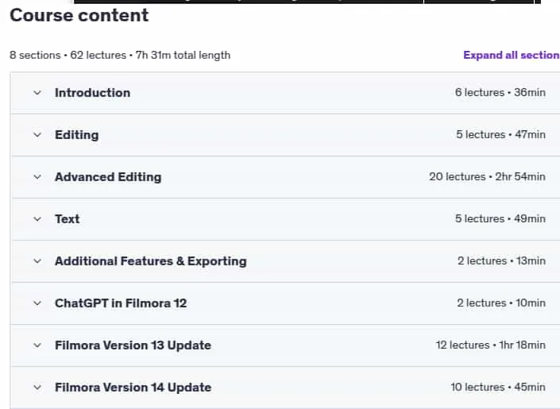
Task: Click Expand all sections link
Action: pos(512,55)
